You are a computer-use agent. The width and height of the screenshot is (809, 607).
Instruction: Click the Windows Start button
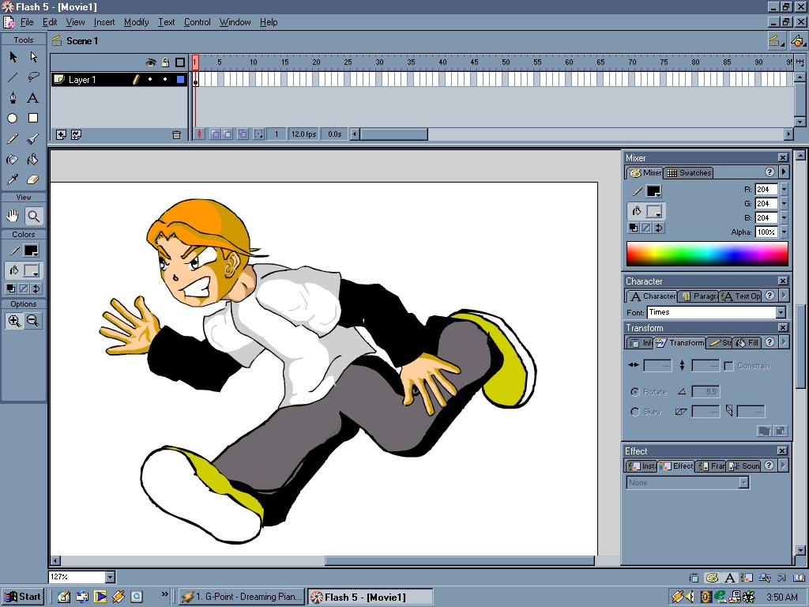23,597
